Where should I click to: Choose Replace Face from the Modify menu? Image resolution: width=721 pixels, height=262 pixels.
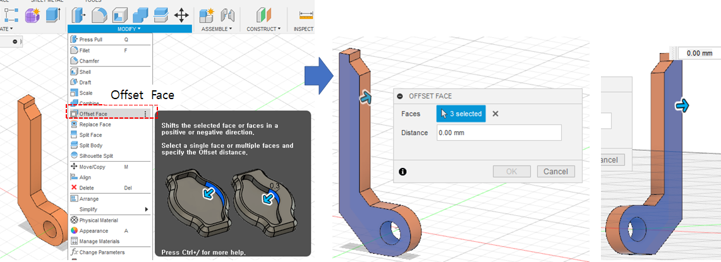tap(110, 124)
